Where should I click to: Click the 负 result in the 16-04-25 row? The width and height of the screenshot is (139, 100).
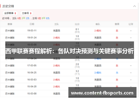point(117,73)
